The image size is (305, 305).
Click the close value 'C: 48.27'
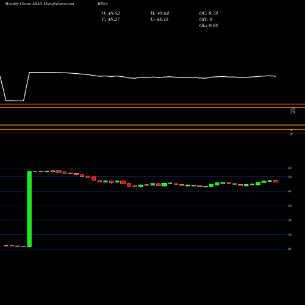click(x=111, y=19)
